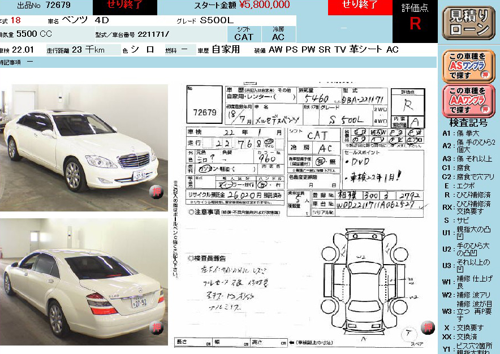Click the S サビ legend entry
This screenshot has height=354, width=500.
click(x=456, y=220)
